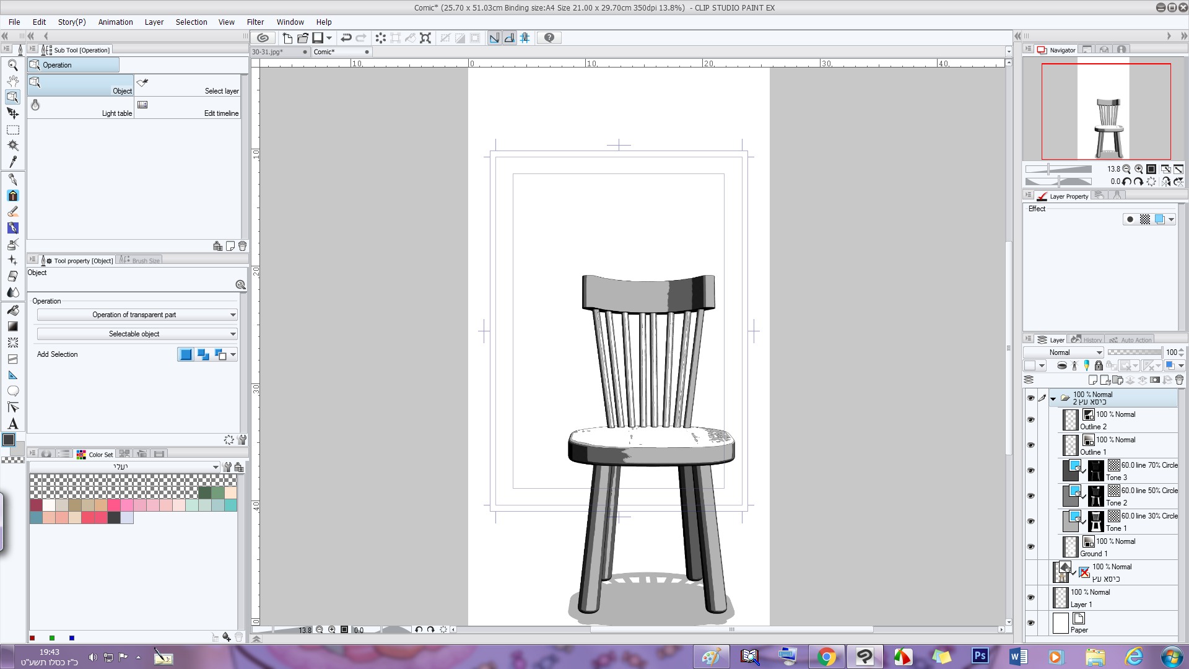Hide the Paper layer

[1030, 623]
